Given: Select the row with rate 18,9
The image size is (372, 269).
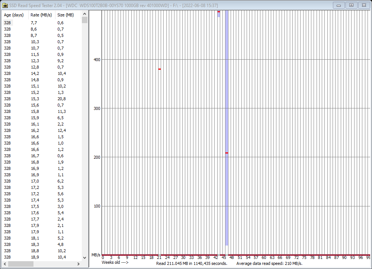Looking at the screenshot, I should click(x=42, y=257).
